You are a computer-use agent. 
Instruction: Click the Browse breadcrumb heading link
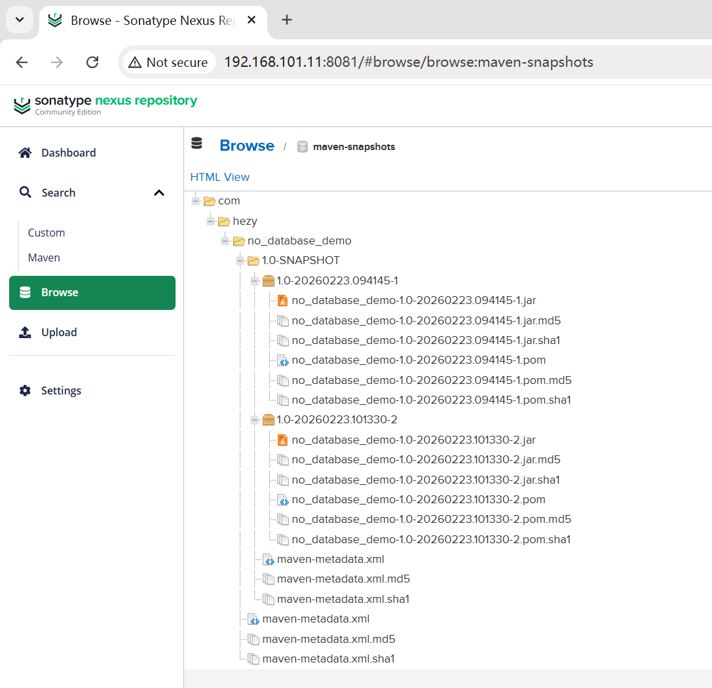[247, 145]
